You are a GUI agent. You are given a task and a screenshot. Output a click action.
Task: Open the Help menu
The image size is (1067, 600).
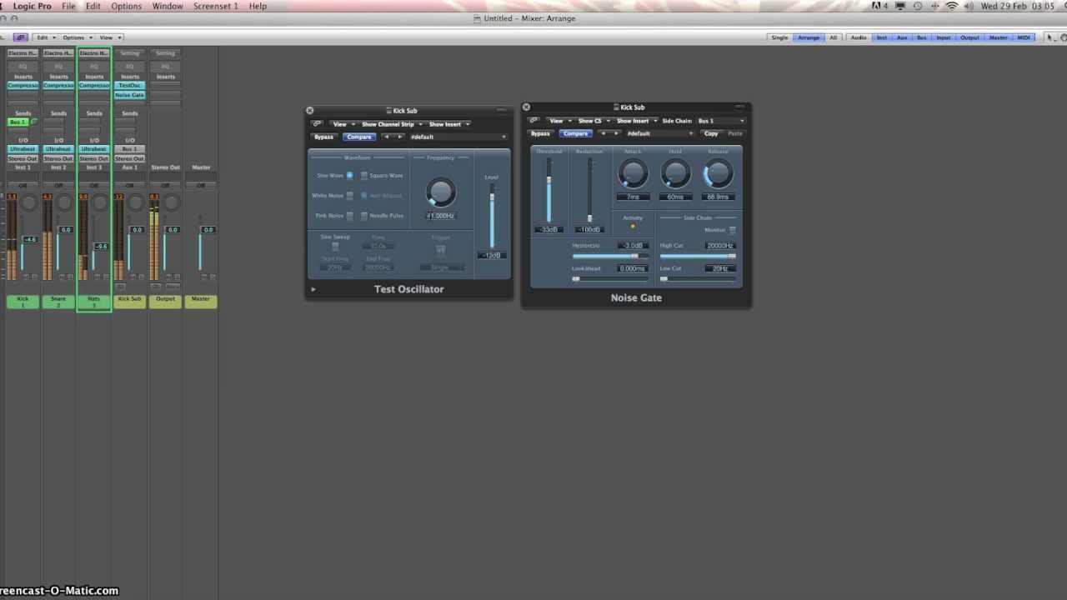pos(258,6)
